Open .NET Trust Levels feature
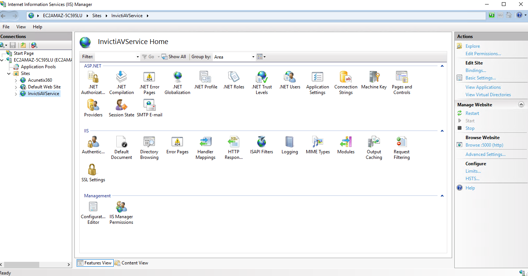 pyautogui.click(x=262, y=82)
